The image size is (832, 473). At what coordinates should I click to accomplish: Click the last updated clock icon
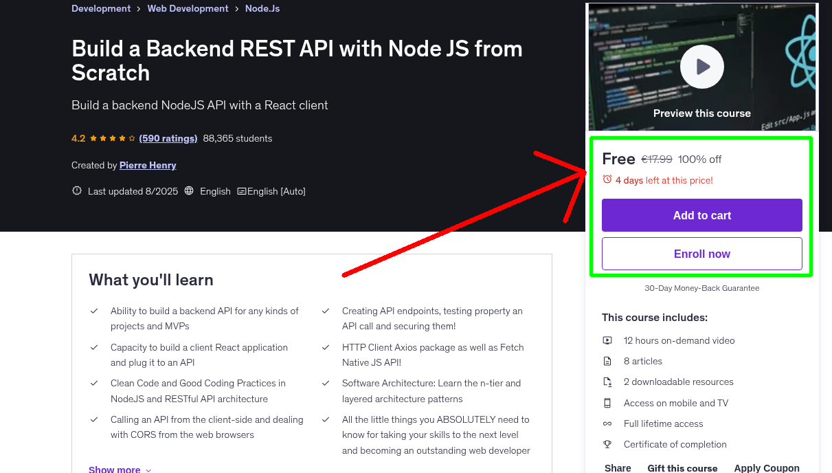coord(76,190)
